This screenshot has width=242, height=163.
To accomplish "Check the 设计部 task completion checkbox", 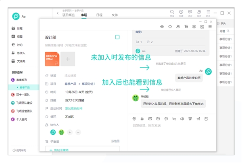I will pos(117,37).
